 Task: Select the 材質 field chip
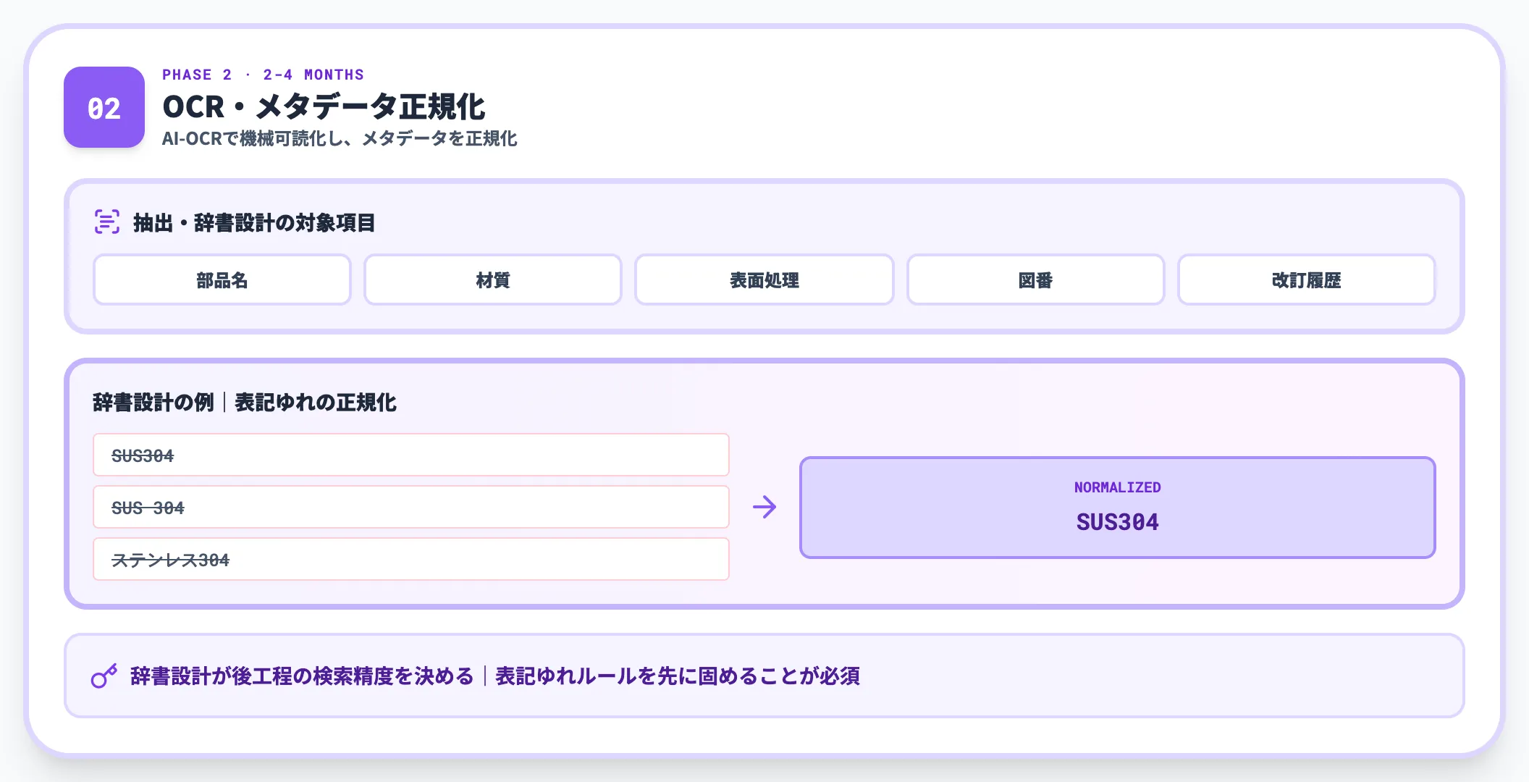[492, 280]
